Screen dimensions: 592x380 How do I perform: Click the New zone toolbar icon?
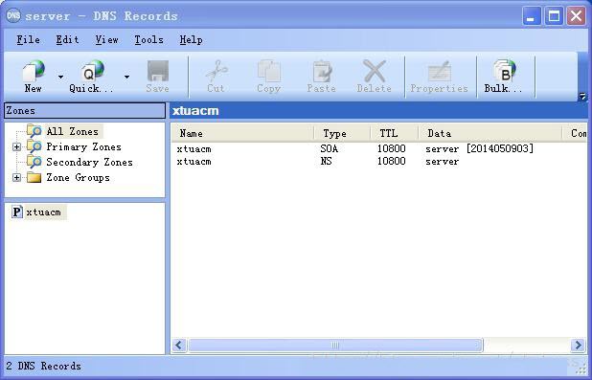pos(34,71)
